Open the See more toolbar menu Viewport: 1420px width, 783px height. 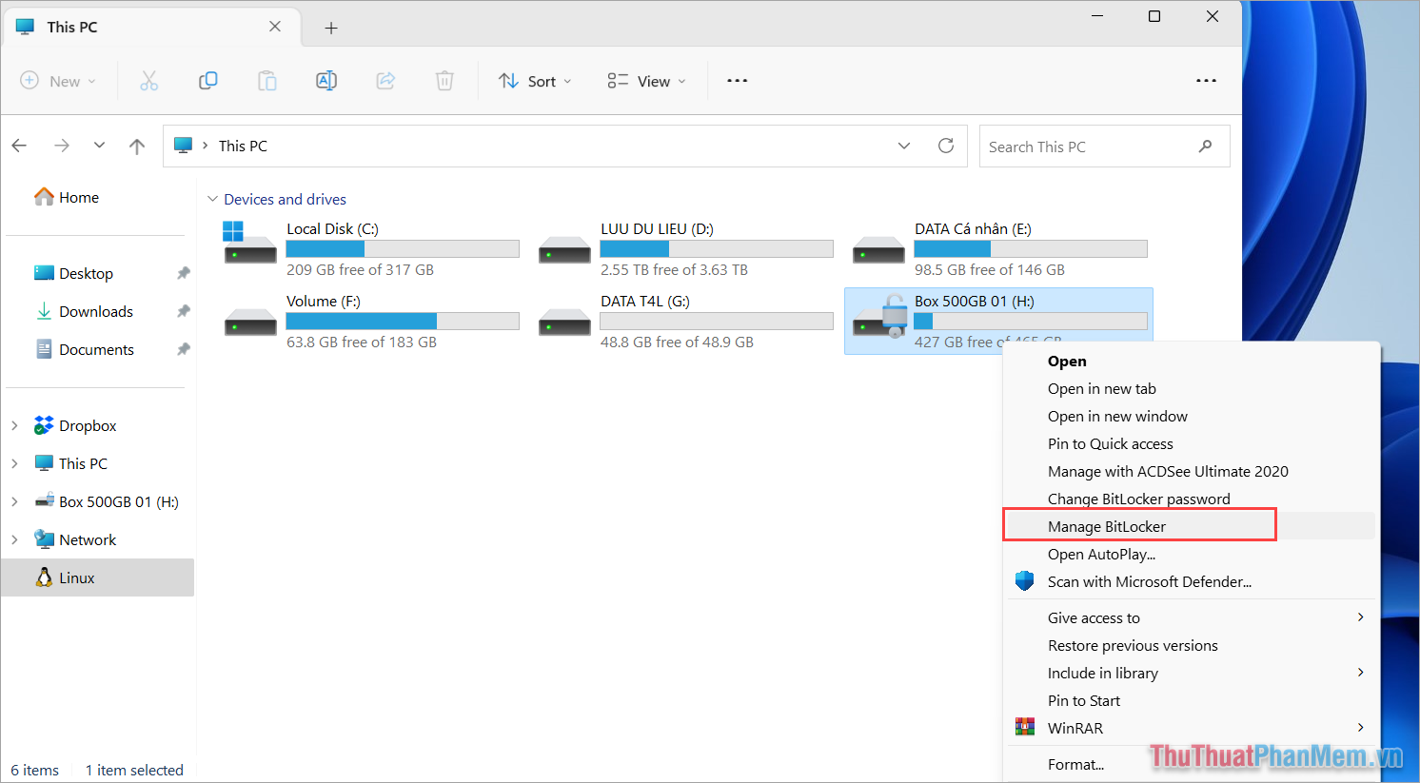(737, 81)
